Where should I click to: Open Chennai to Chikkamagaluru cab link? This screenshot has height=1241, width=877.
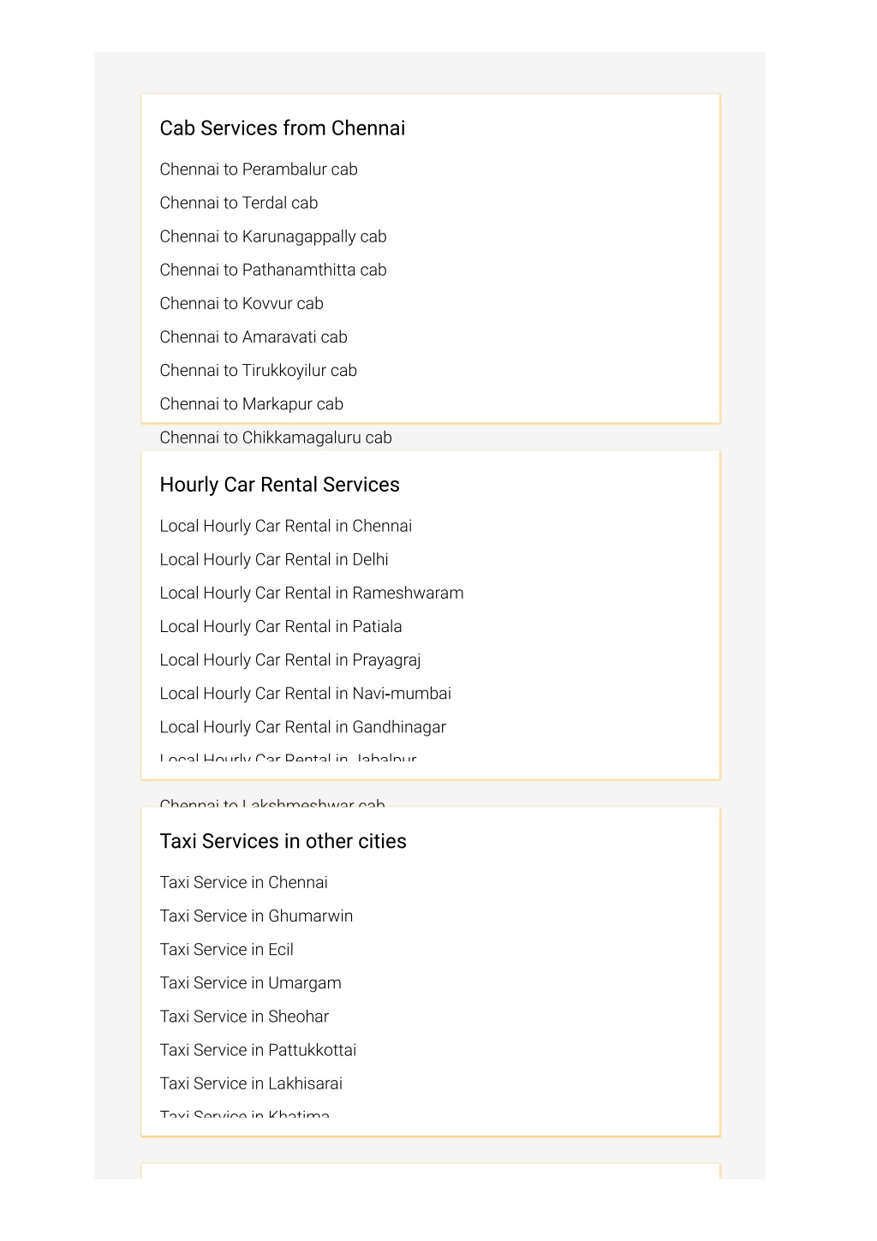[x=276, y=438]
